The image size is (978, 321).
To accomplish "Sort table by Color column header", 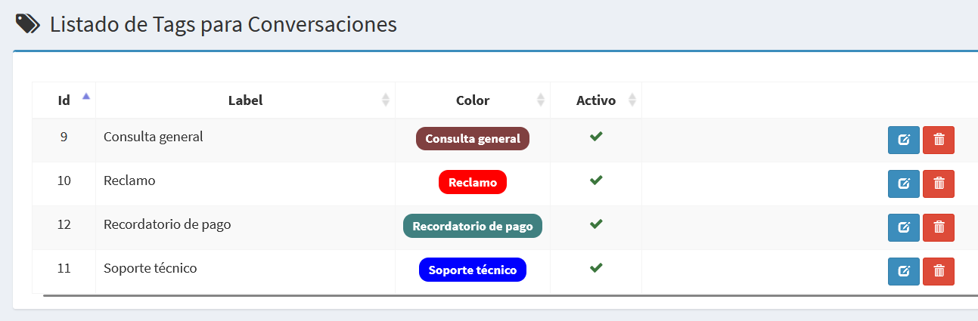I will point(473,100).
